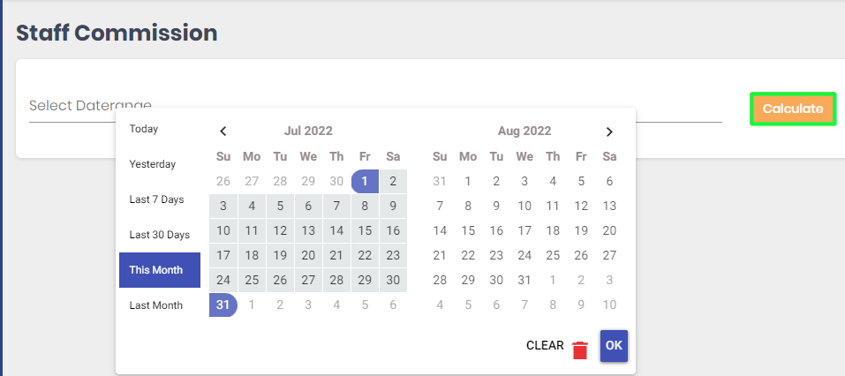Select July 31 end date

[x=223, y=305]
